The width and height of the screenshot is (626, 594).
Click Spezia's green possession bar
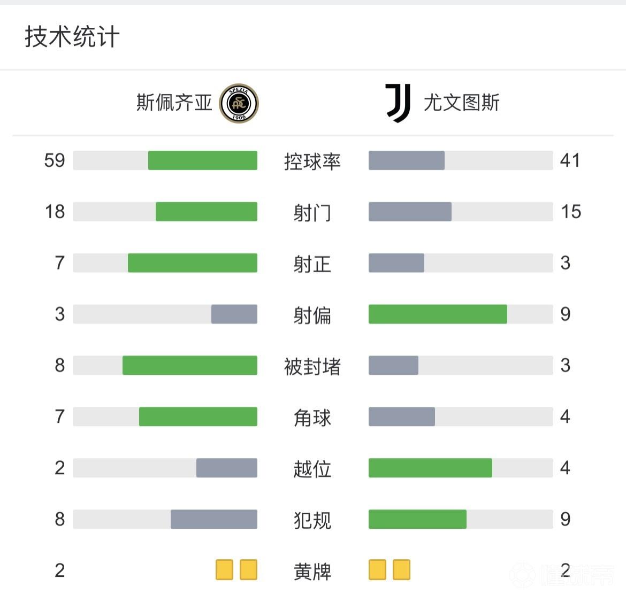202,160
